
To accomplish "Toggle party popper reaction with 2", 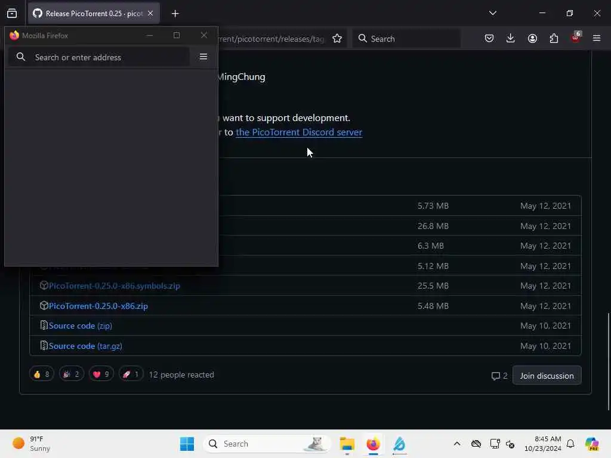I will pos(72,375).
